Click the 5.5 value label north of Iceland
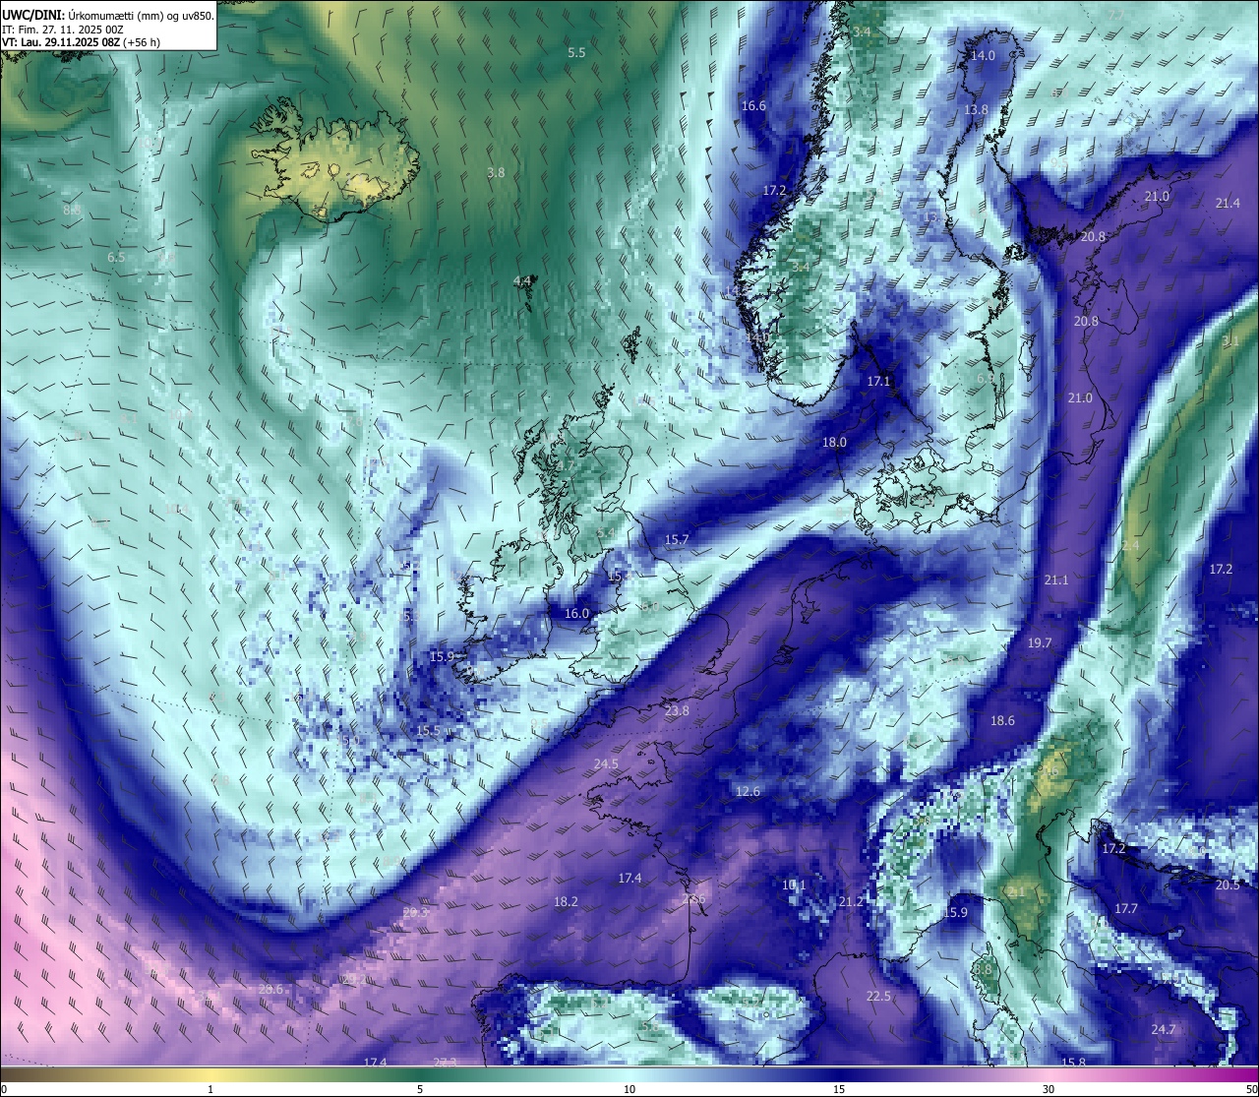This screenshot has height=1097, width=1259. tap(576, 53)
